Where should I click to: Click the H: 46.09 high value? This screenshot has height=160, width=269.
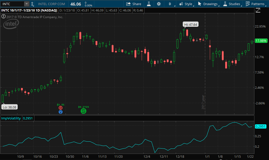click(97, 10)
